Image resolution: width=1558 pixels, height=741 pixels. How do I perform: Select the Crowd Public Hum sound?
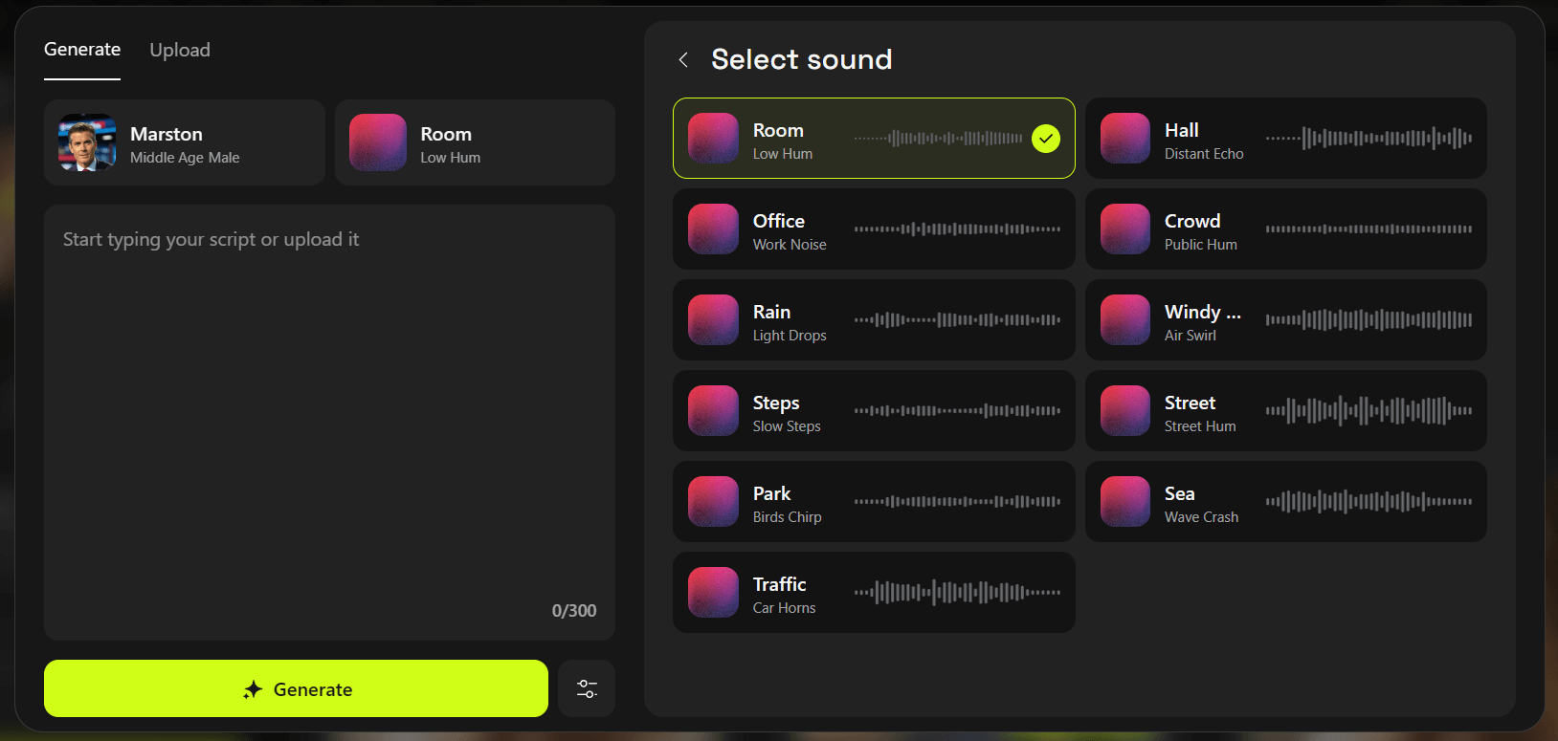(x=1285, y=229)
